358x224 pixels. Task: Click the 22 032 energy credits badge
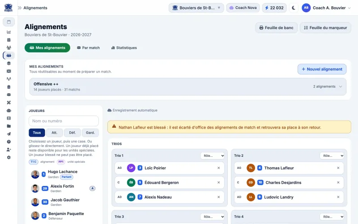pos(274,8)
